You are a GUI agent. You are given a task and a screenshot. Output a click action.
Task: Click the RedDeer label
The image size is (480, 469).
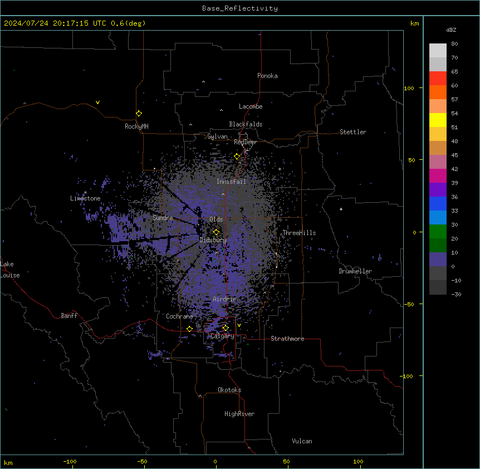[245, 142]
